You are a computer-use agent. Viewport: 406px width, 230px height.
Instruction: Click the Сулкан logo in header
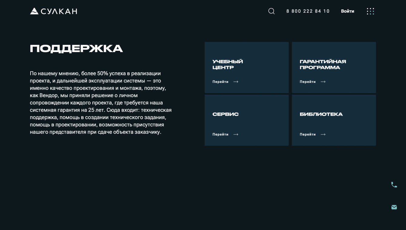click(x=53, y=11)
